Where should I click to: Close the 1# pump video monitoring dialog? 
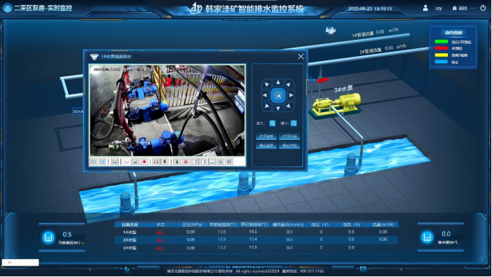point(300,57)
